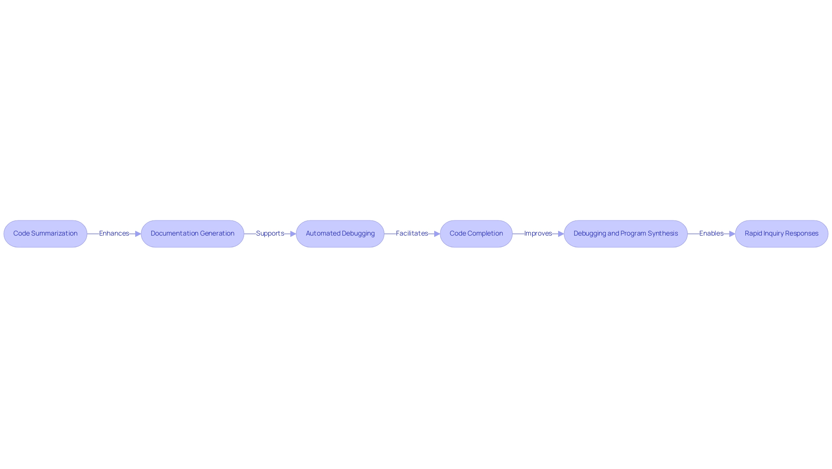Click the Supports arrow connector
This screenshot has height=469, width=832.
[270, 234]
